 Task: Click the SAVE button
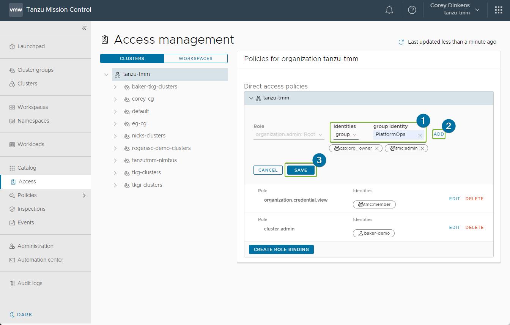coord(301,170)
